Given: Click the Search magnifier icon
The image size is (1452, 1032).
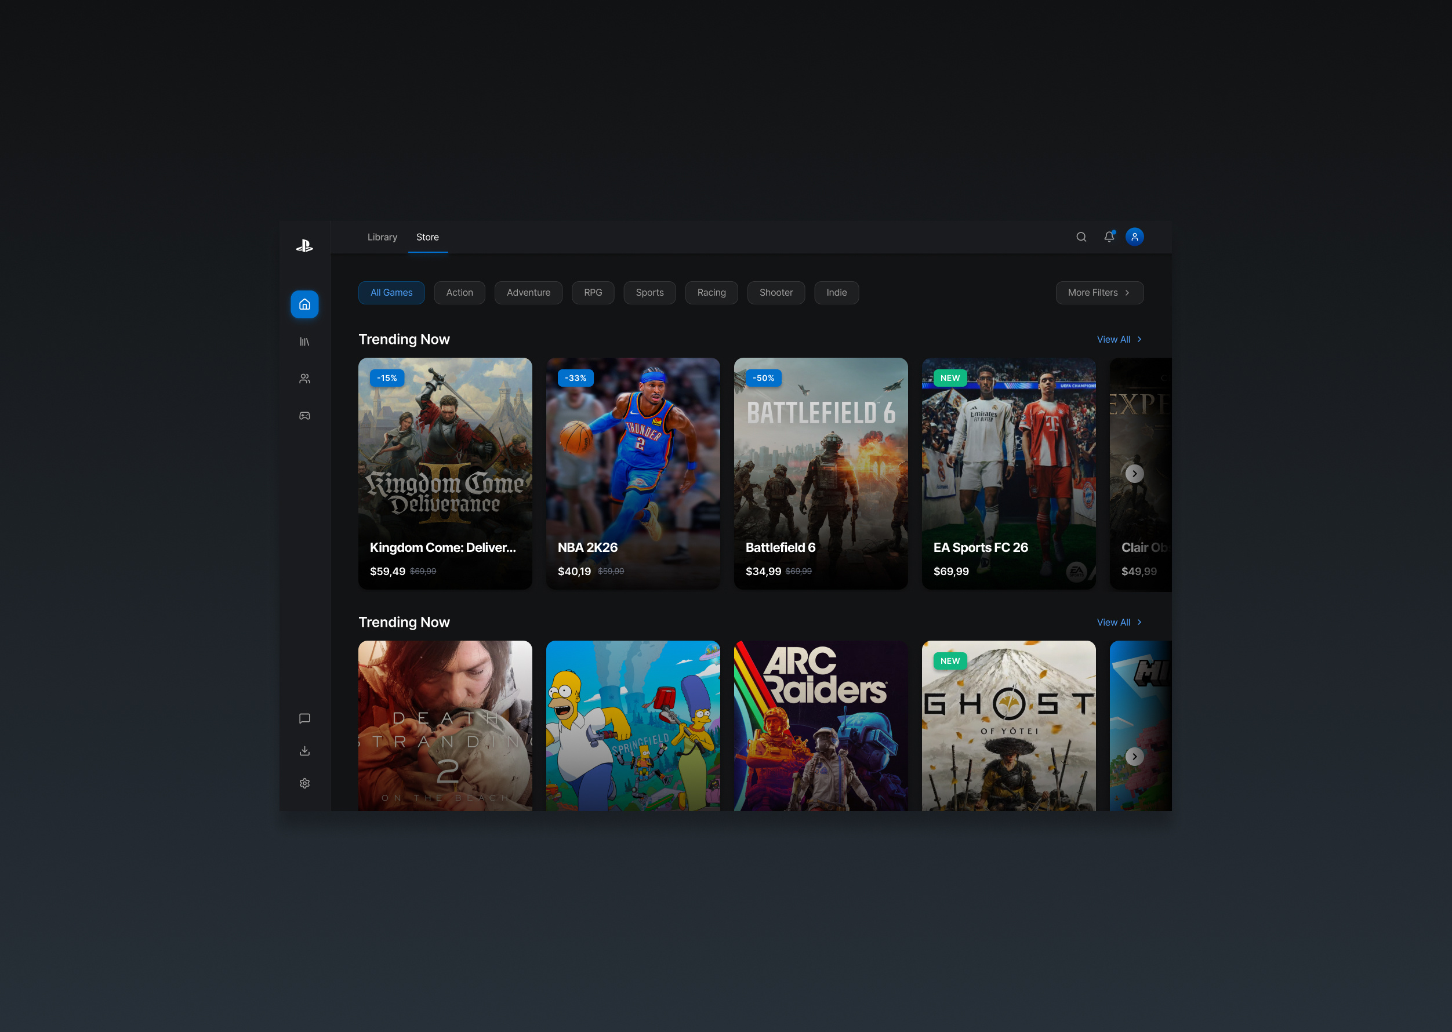Looking at the screenshot, I should click(1081, 237).
